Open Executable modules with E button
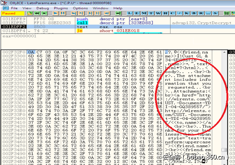The height and width of the screenshot is (165, 235). pyautogui.click(x=137, y=13)
